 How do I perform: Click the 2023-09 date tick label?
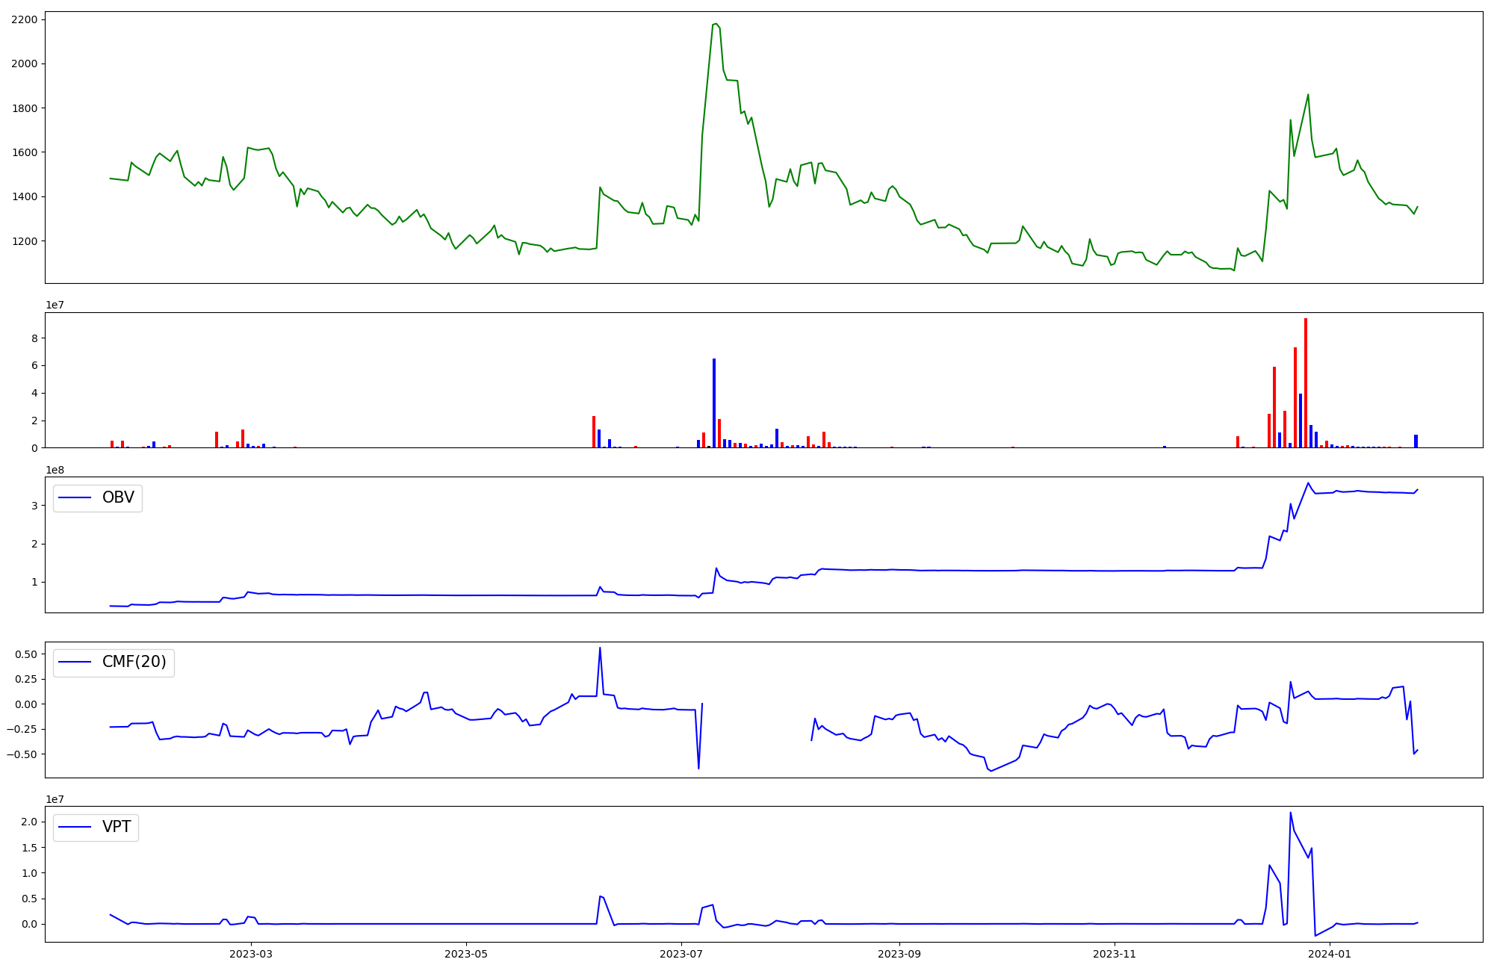click(899, 954)
